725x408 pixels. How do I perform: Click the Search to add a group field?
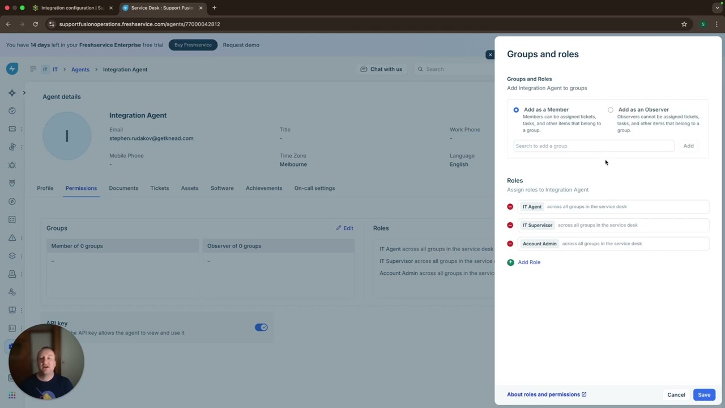[594, 146]
